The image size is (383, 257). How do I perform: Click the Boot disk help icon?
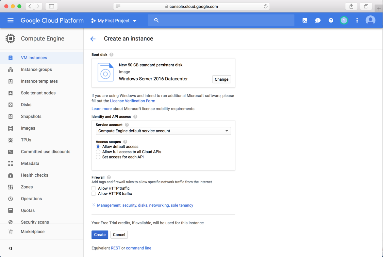111,55
